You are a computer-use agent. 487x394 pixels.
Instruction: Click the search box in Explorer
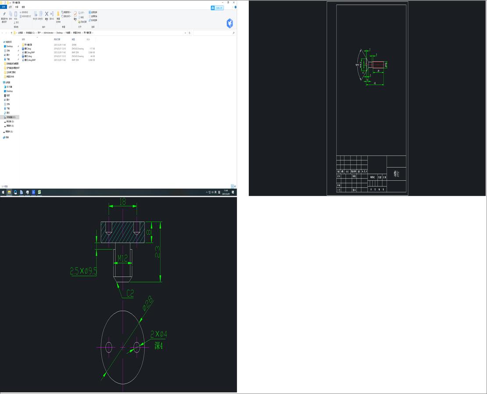tap(214, 33)
